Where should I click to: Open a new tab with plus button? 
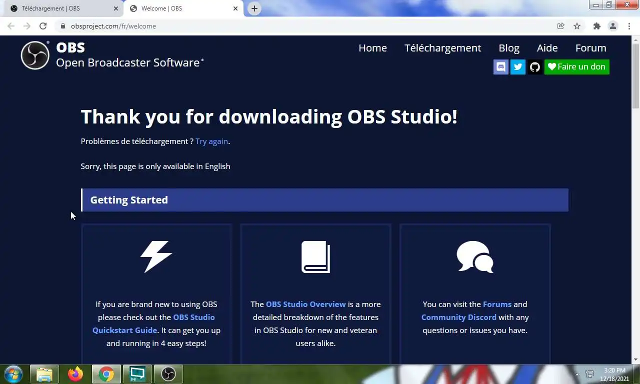pyautogui.click(x=254, y=8)
